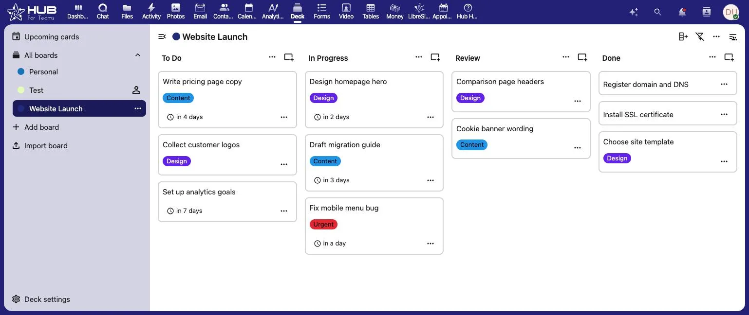Open the Hub Help app
Image resolution: width=749 pixels, height=315 pixels.
(468, 12)
